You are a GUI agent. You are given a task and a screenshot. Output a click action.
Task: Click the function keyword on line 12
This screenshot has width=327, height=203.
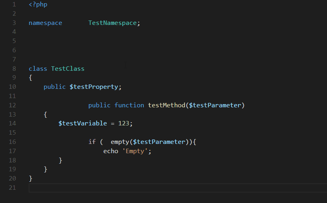[x=129, y=105]
